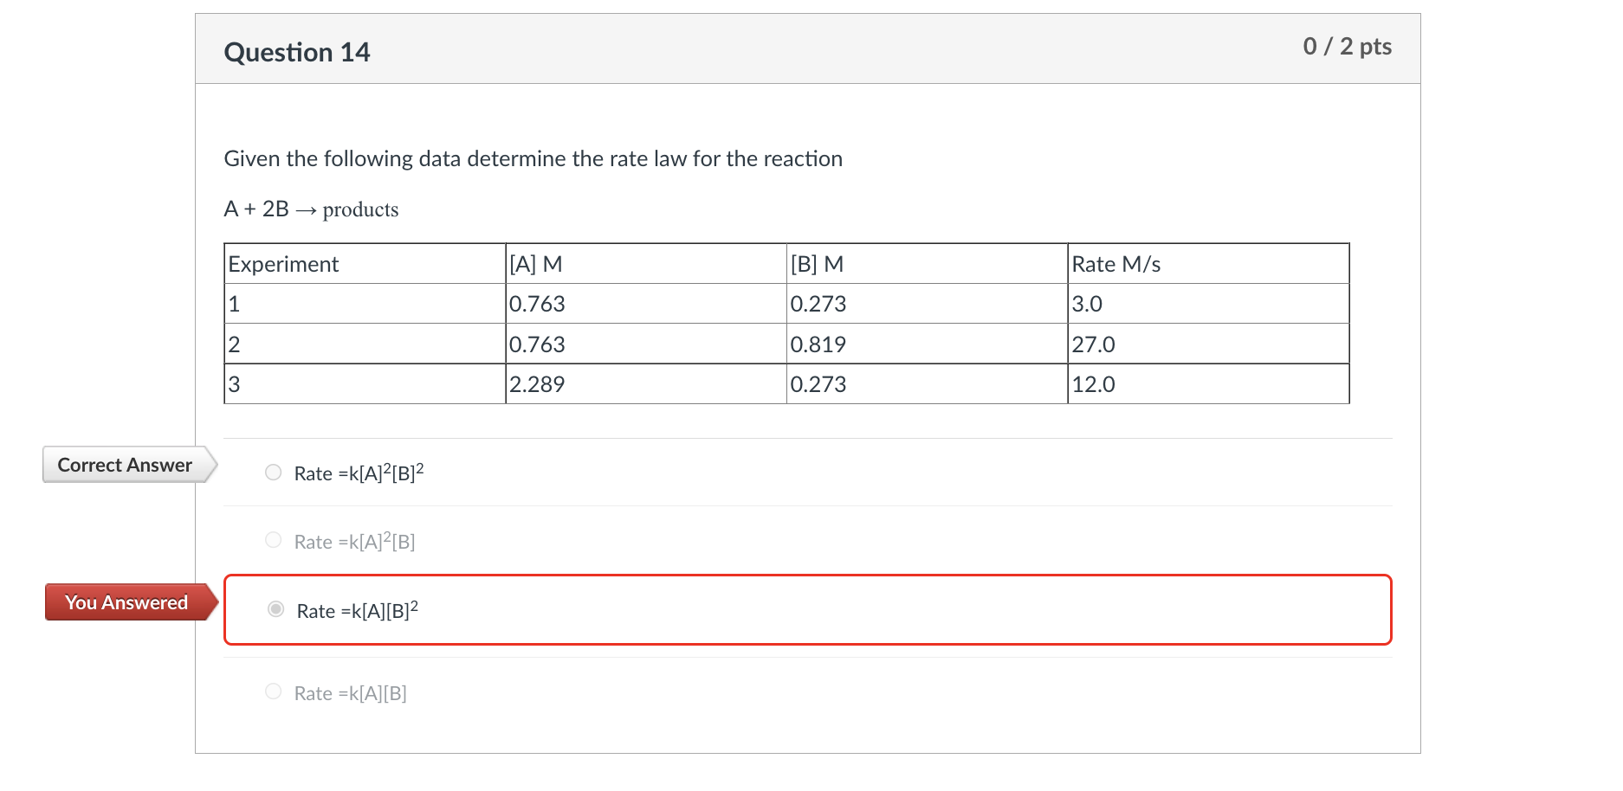Click the You Answered badge

127,602
